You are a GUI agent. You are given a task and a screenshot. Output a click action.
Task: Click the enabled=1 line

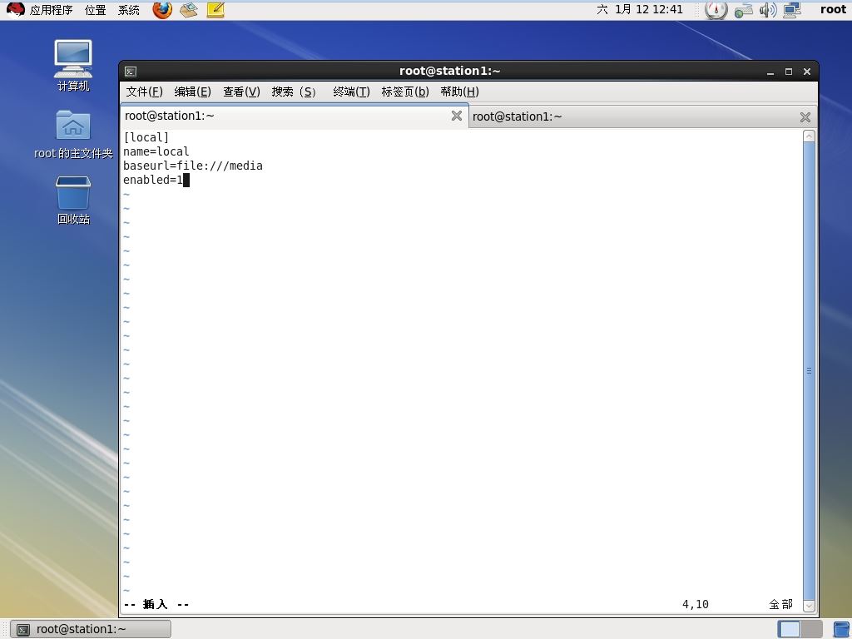pos(153,180)
